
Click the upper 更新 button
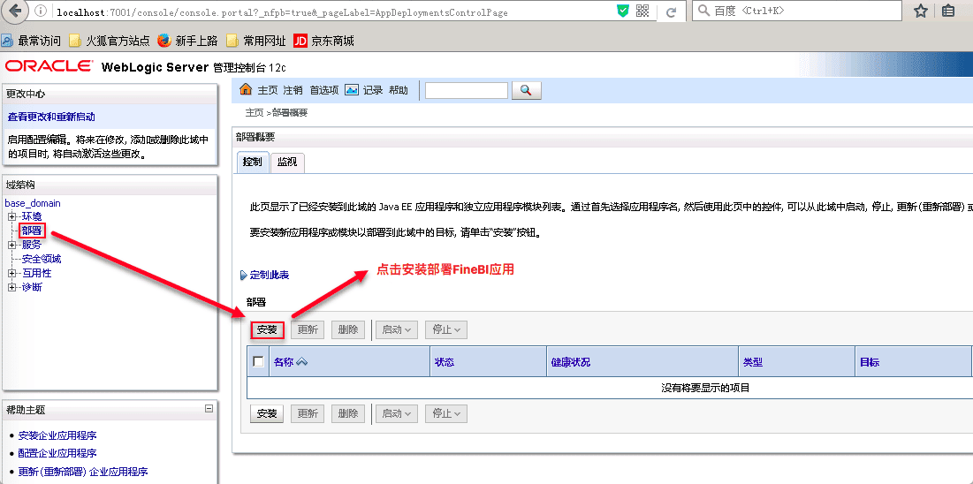[308, 330]
